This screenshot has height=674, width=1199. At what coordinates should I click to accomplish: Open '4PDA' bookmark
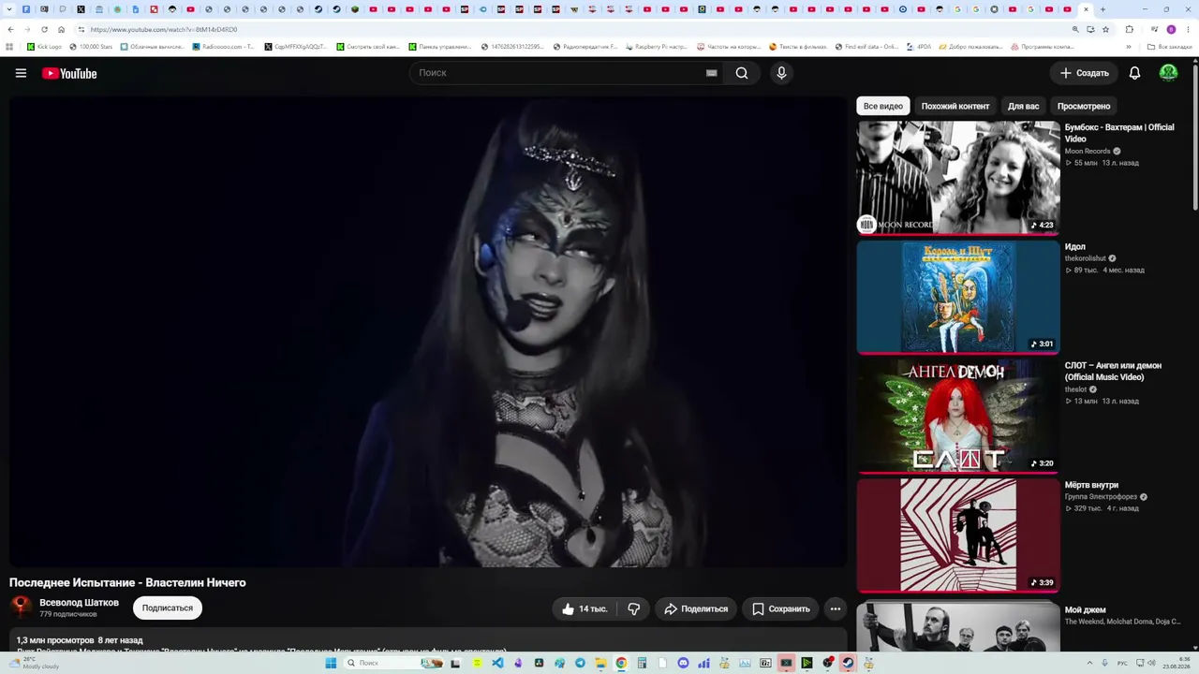(919, 46)
